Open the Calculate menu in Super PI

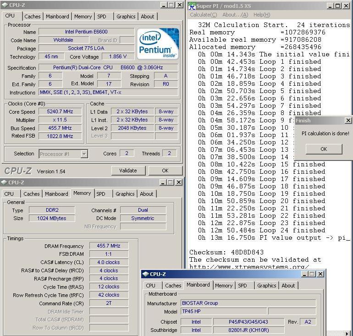click(x=203, y=15)
